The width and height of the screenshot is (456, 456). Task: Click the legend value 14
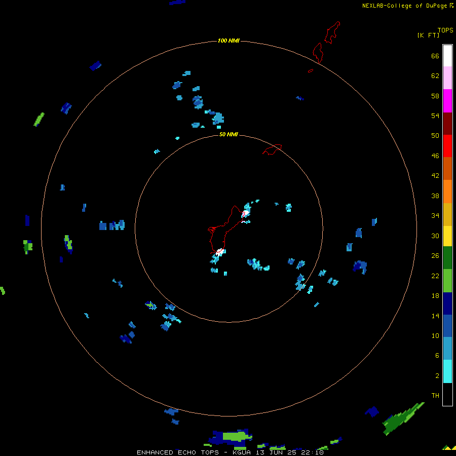(x=435, y=316)
